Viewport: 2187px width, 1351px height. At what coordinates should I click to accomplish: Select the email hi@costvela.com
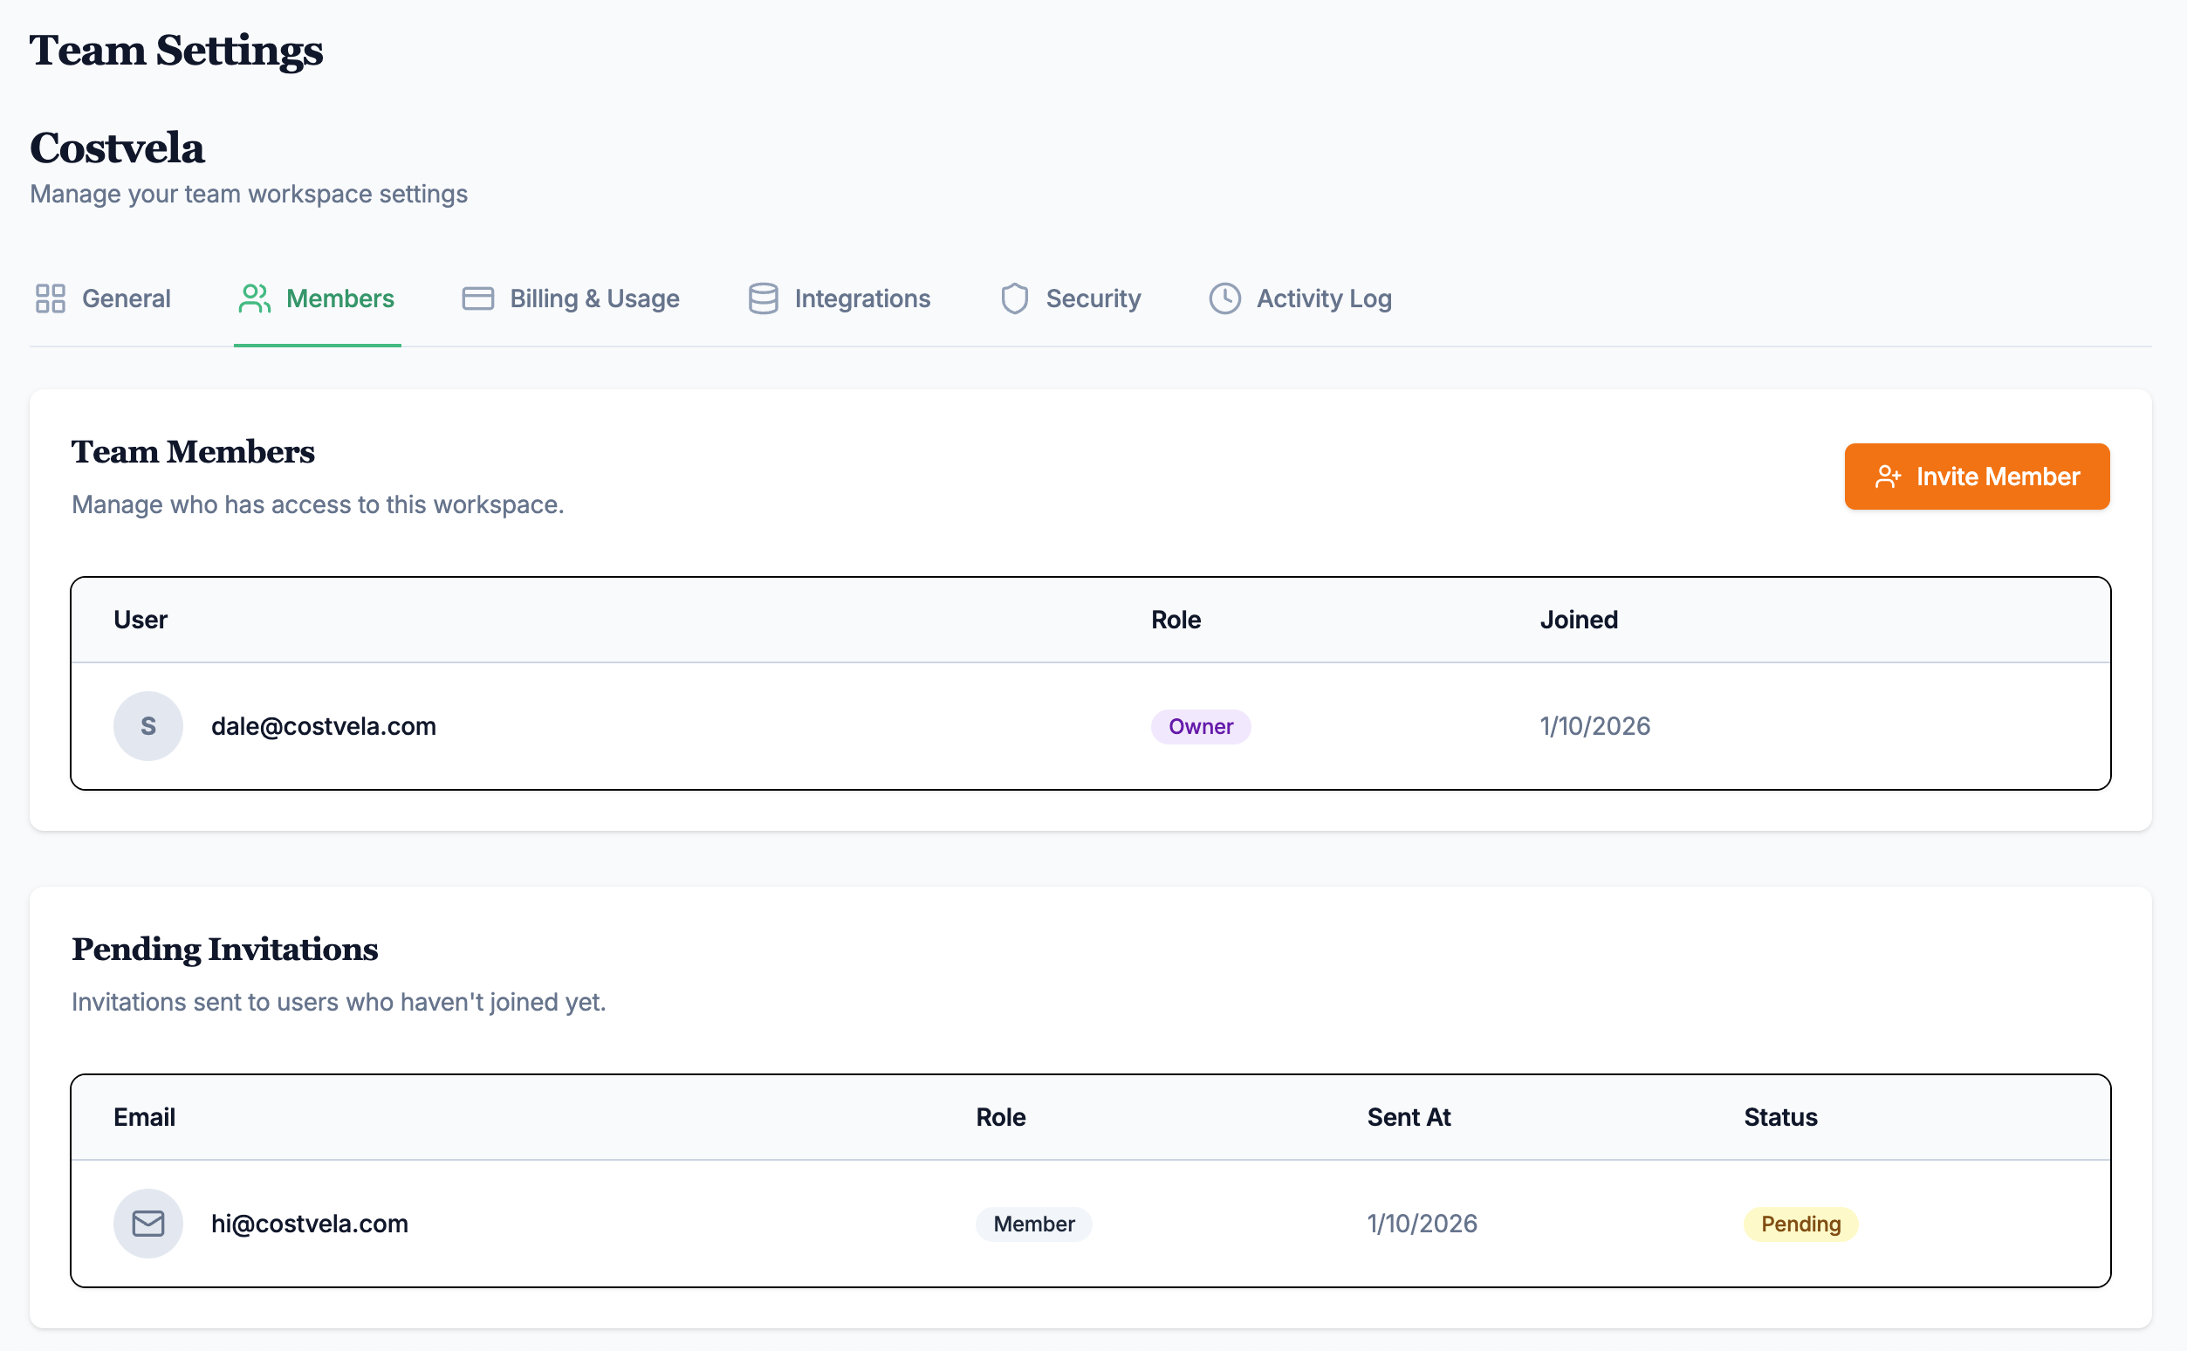pyautogui.click(x=309, y=1224)
